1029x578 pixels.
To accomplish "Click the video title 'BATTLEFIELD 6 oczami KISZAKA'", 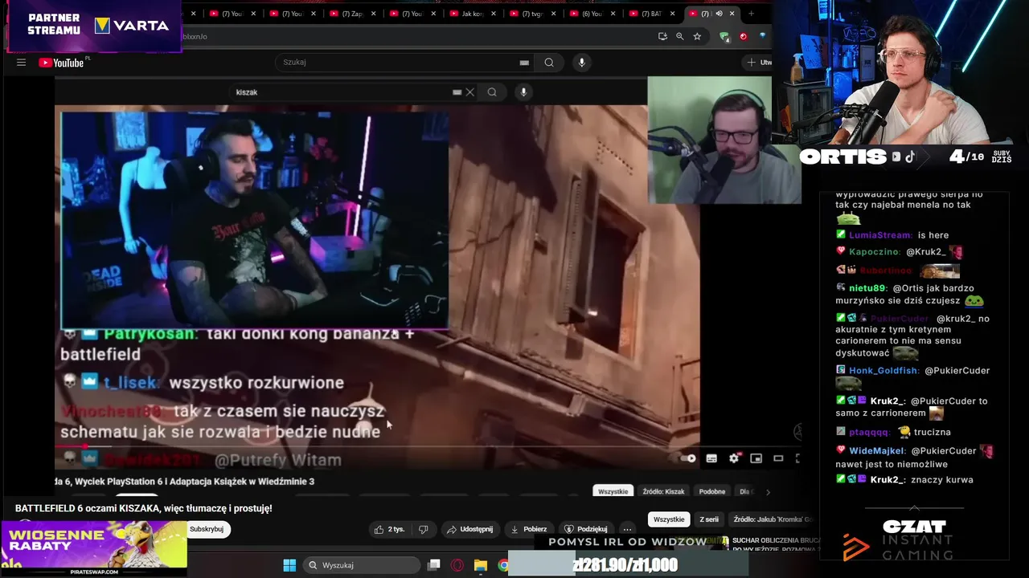I will pyautogui.click(x=143, y=508).
